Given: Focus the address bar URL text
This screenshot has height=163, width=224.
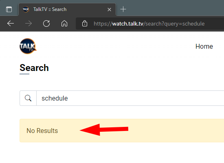Looking at the screenshot, I should tap(149, 24).
